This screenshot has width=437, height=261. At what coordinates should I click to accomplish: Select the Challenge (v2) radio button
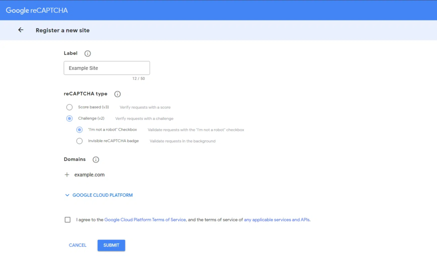(x=69, y=119)
